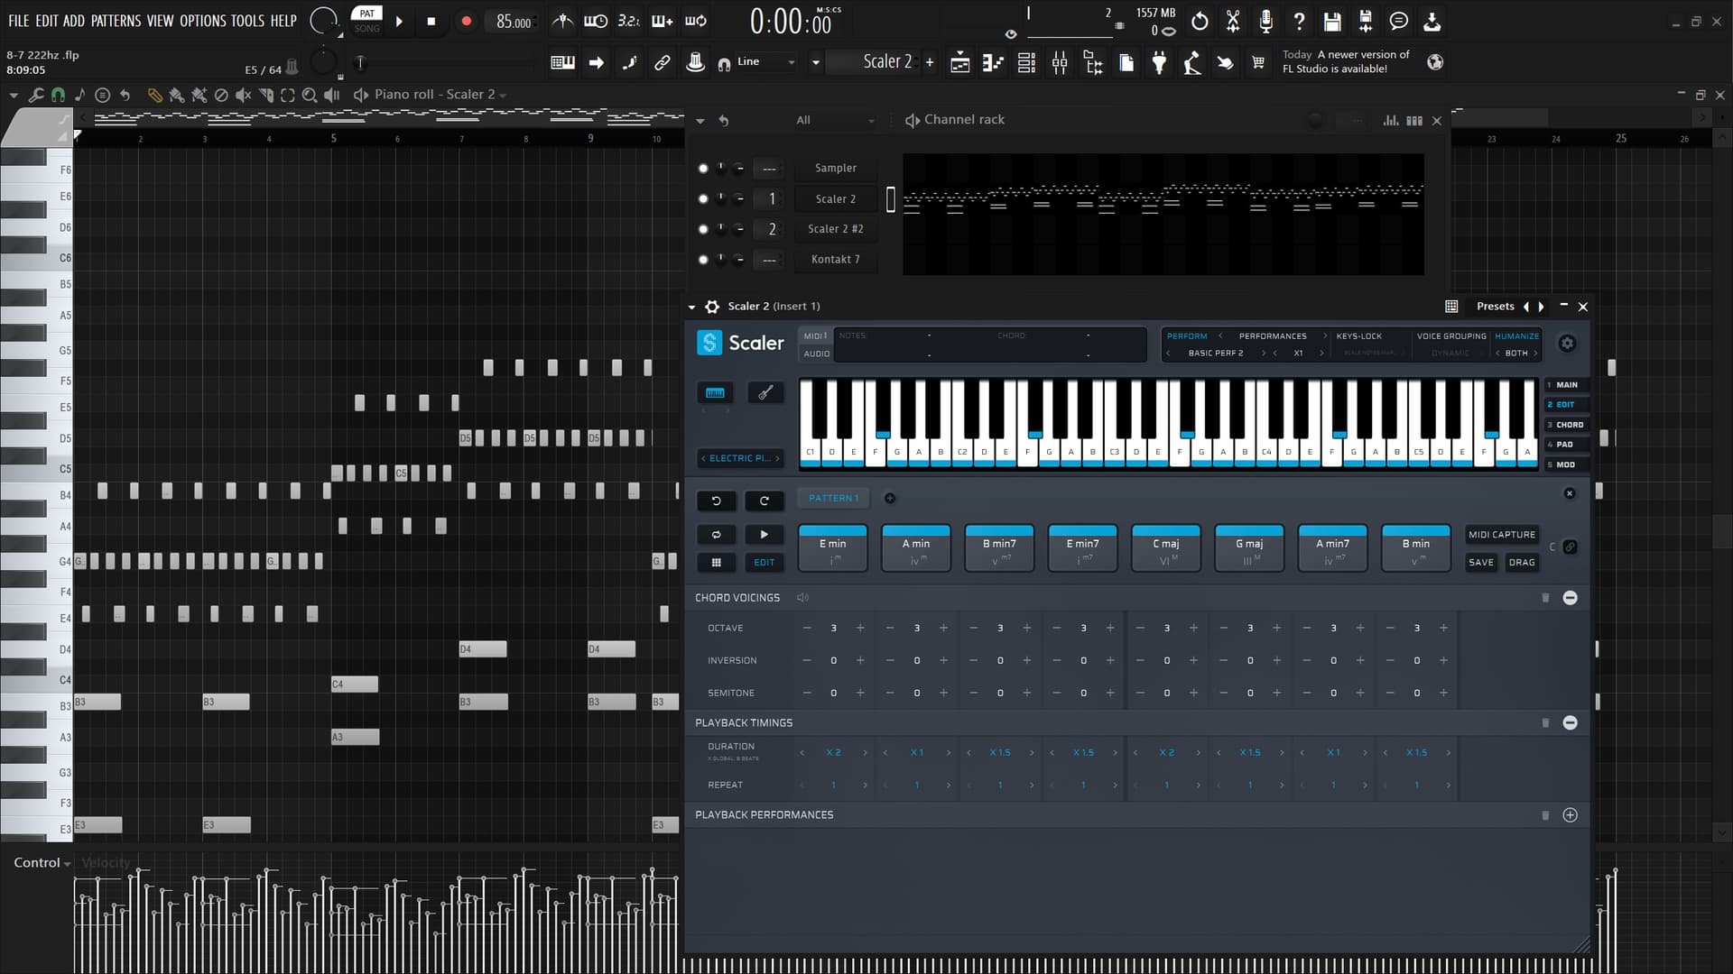This screenshot has width=1733, height=974.
Task: Toggle the typing keyboard to piano icon
Action: [562, 62]
